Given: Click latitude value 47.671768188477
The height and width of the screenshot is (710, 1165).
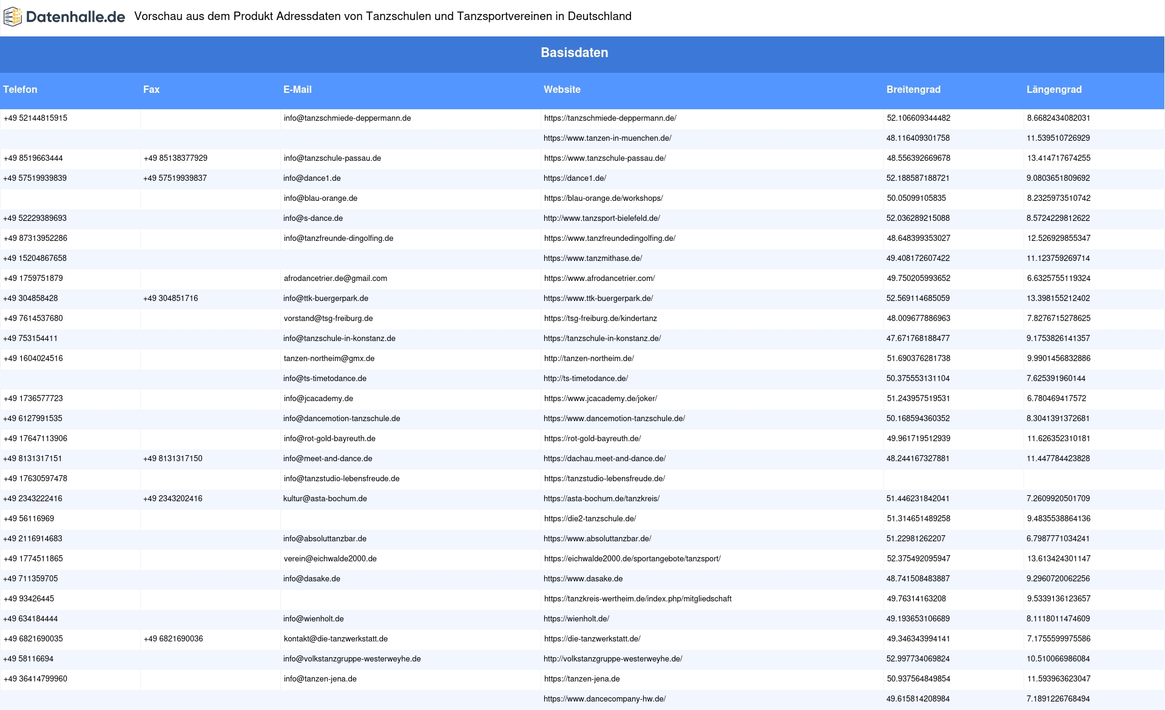Looking at the screenshot, I should pos(918,339).
